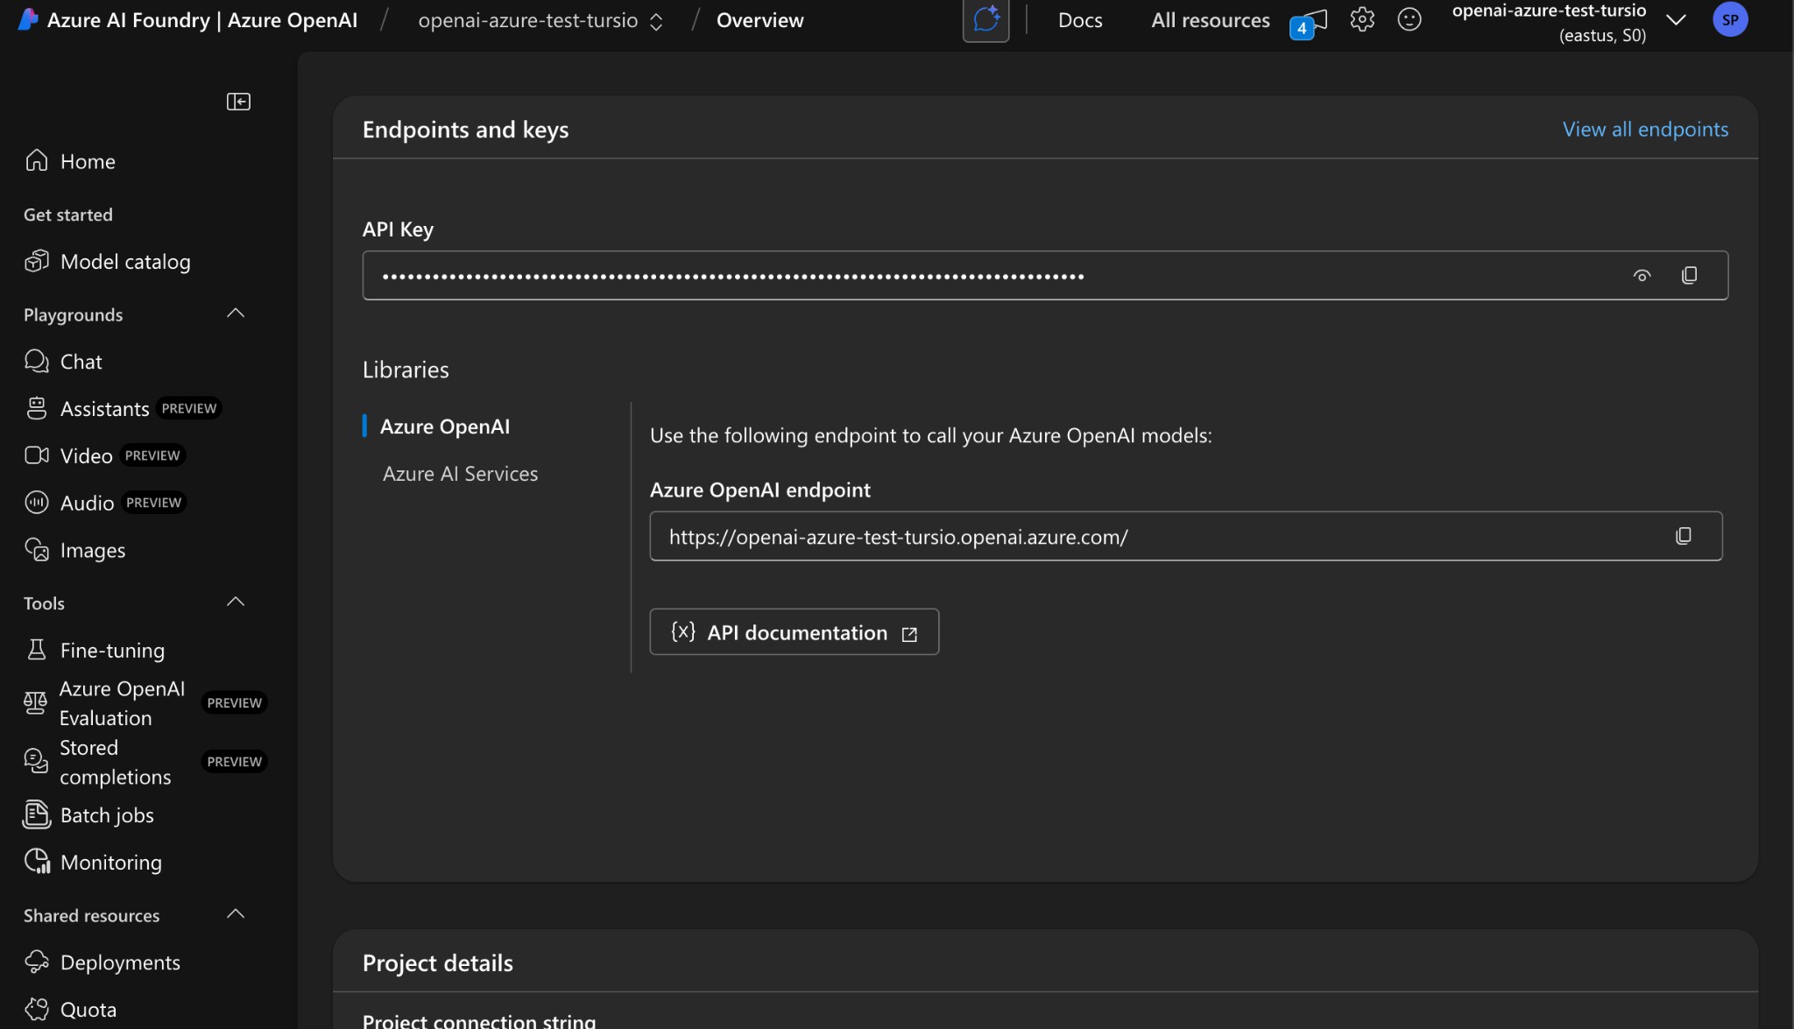Collapse the left navigation sidebar
The width and height of the screenshot is (1794, 1029).
point(238,101)
